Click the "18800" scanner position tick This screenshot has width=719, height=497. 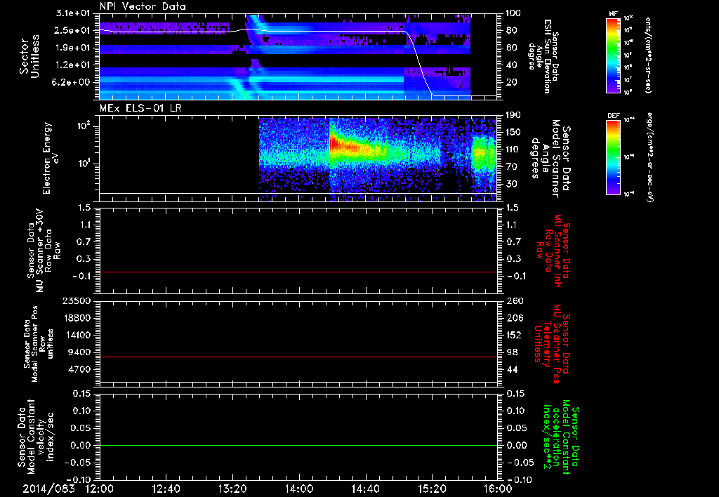tap(77, 318)
